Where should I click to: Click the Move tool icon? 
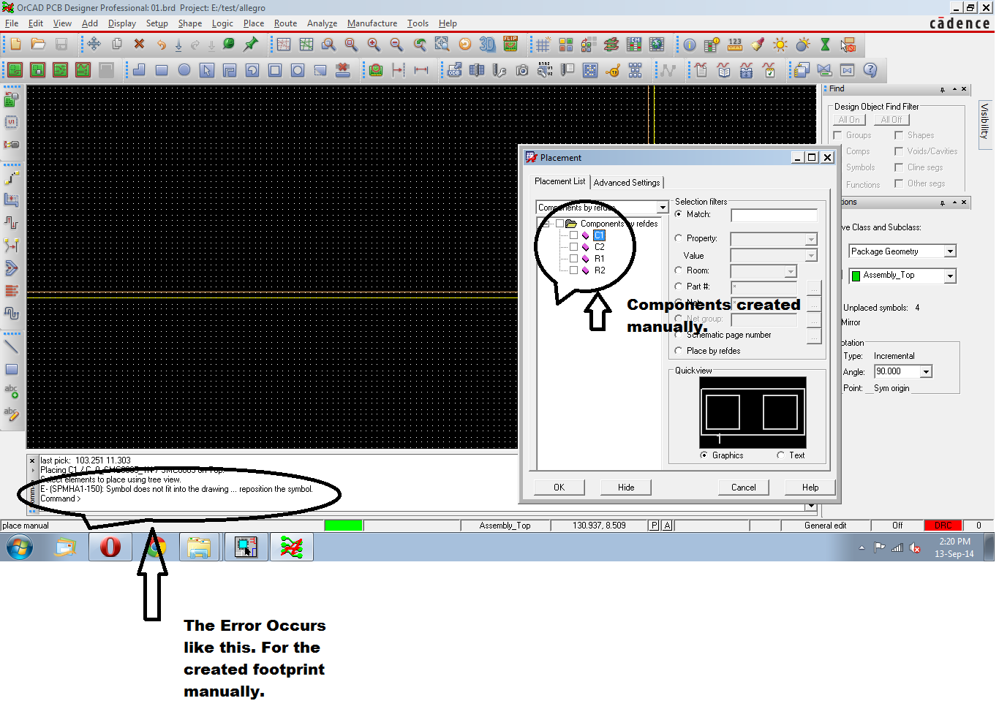(94, 45)
